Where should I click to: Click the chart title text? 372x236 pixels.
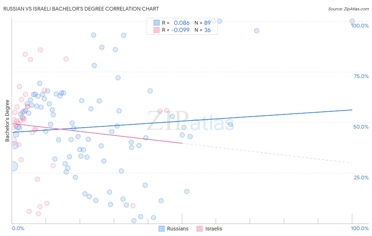(x=81, y=9)
